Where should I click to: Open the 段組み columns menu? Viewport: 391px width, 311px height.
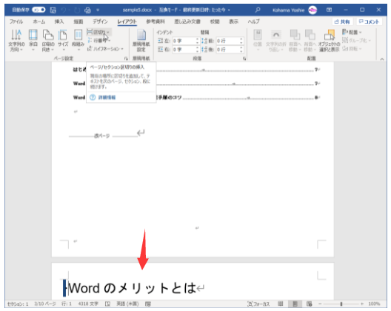click(x=78, y=40)
